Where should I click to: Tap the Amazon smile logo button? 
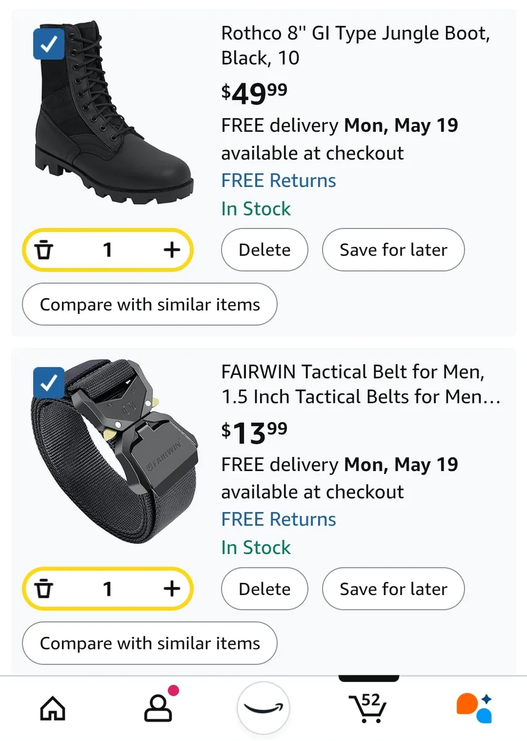point(263,708)
